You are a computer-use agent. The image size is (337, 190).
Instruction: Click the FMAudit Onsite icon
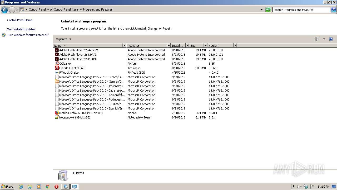pos(57,73)
